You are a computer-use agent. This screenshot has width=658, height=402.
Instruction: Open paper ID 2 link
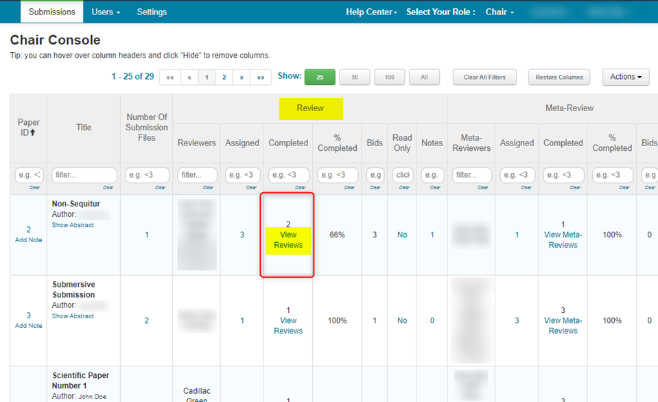29,230
